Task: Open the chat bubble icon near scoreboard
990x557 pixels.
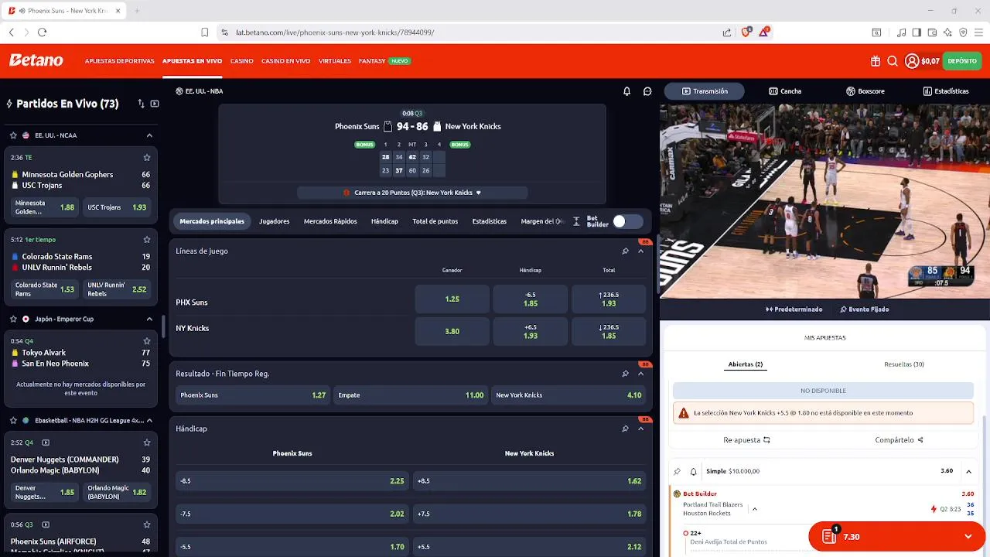Action: (x=647, y=91)
